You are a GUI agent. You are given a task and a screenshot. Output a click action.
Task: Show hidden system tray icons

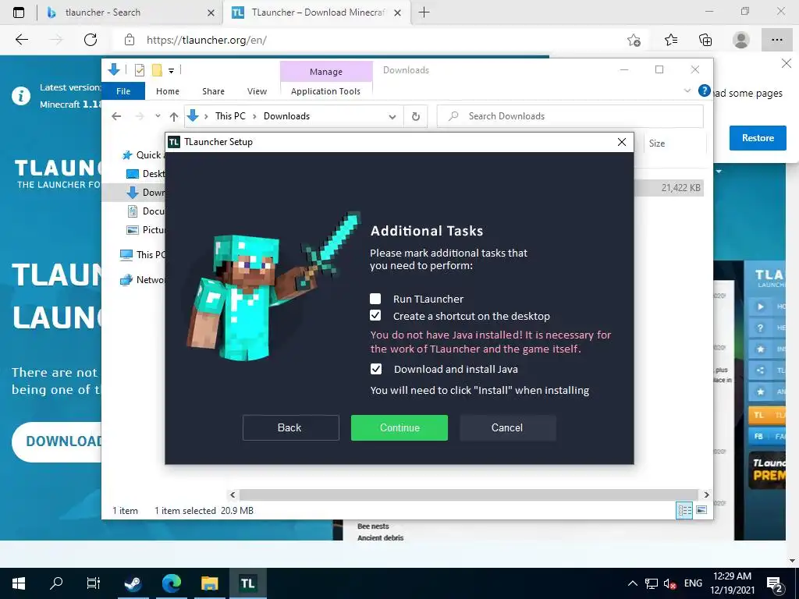click(632, 583)
